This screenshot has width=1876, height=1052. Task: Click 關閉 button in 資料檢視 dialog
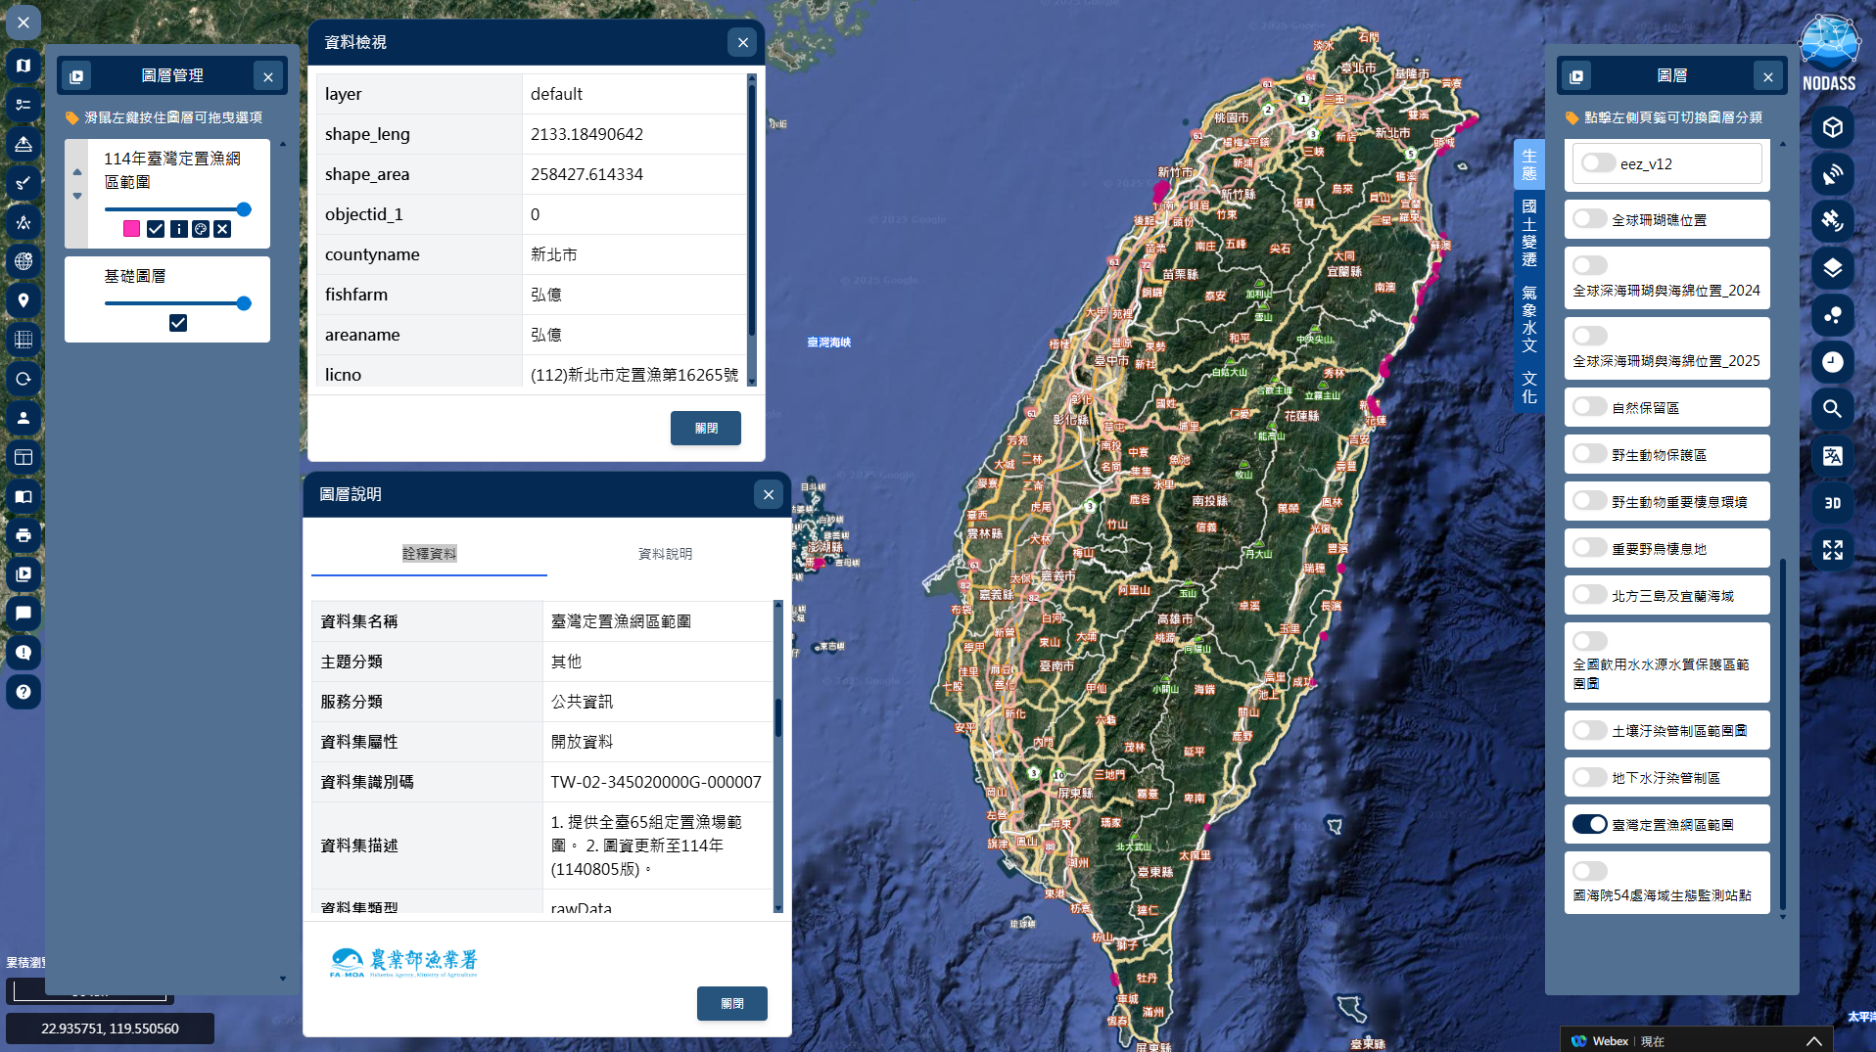(x=706, y=429)
